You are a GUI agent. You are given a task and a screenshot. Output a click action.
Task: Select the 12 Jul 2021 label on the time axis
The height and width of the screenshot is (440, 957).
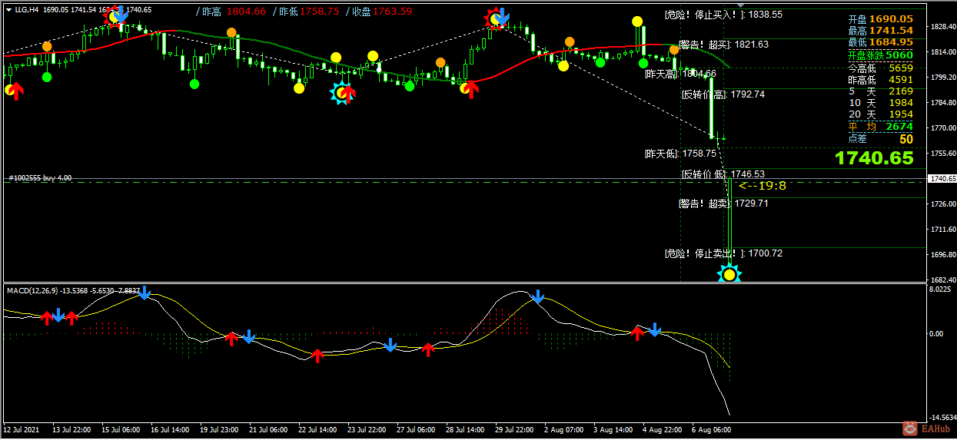point(21,429)
